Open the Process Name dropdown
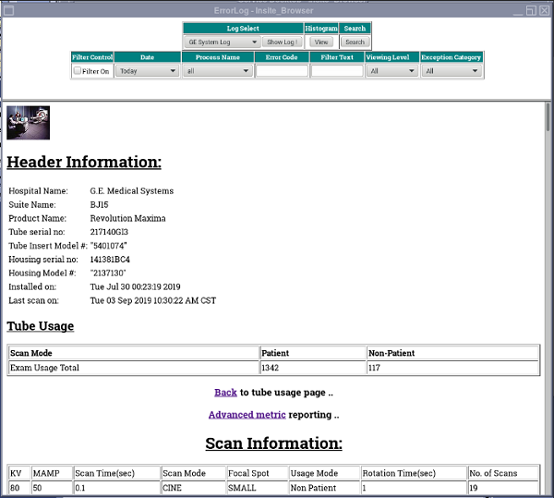Screen dimensions: 554x498 (217, 71)
